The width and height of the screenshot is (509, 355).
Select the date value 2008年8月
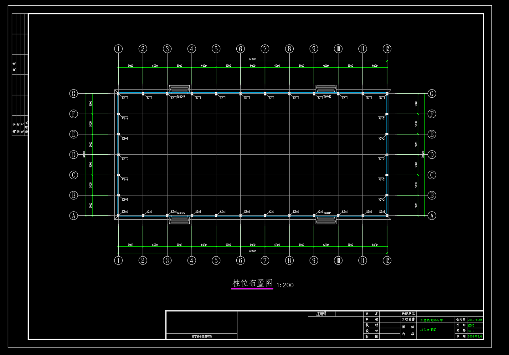[475, 337]
